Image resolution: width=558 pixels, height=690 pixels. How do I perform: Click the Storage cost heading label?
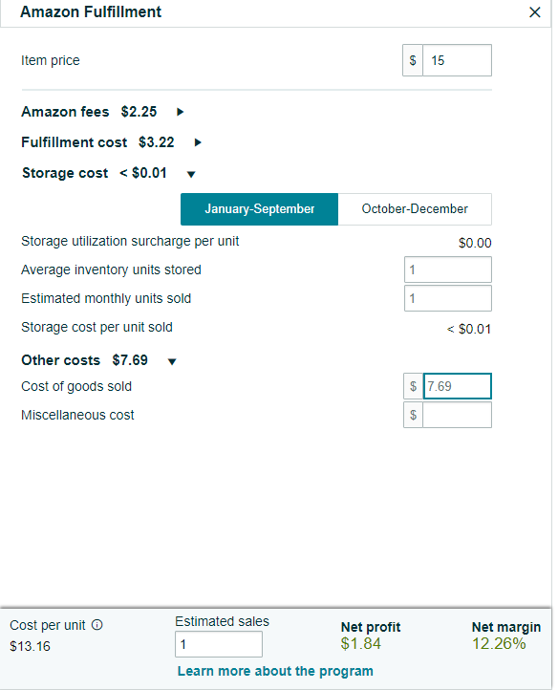point(65,173)
